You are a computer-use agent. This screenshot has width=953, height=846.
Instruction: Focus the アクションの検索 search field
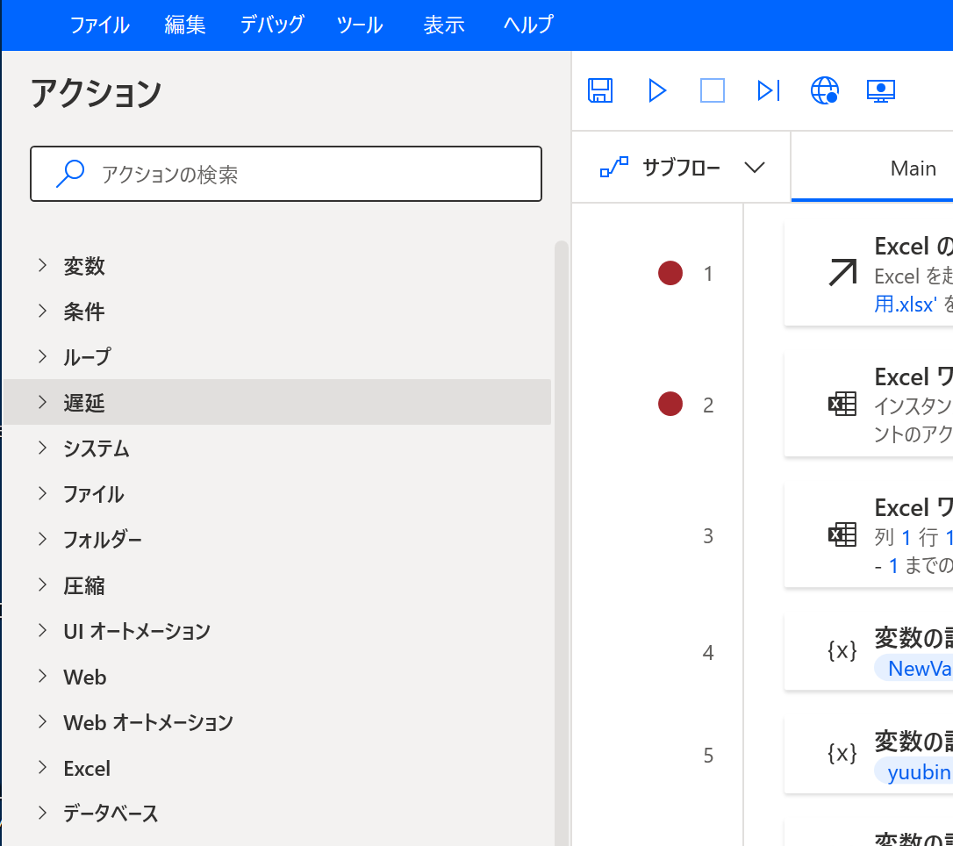[286, 174]
